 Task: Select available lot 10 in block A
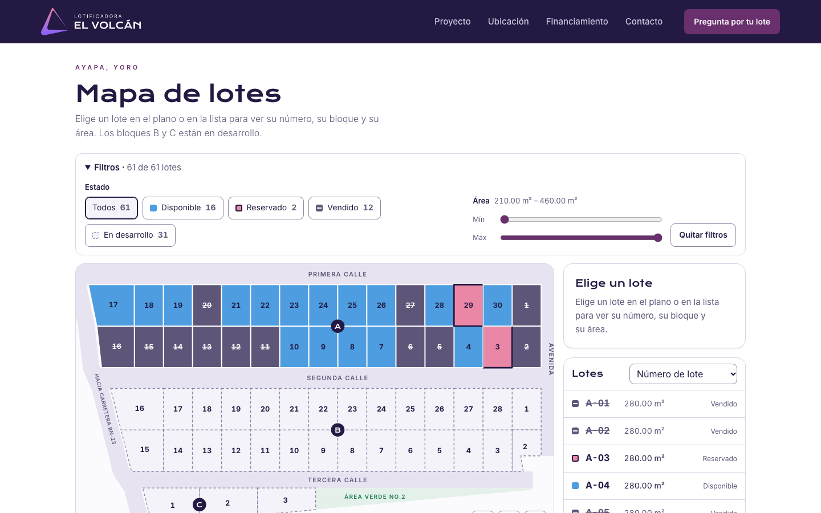click(294, 347)
